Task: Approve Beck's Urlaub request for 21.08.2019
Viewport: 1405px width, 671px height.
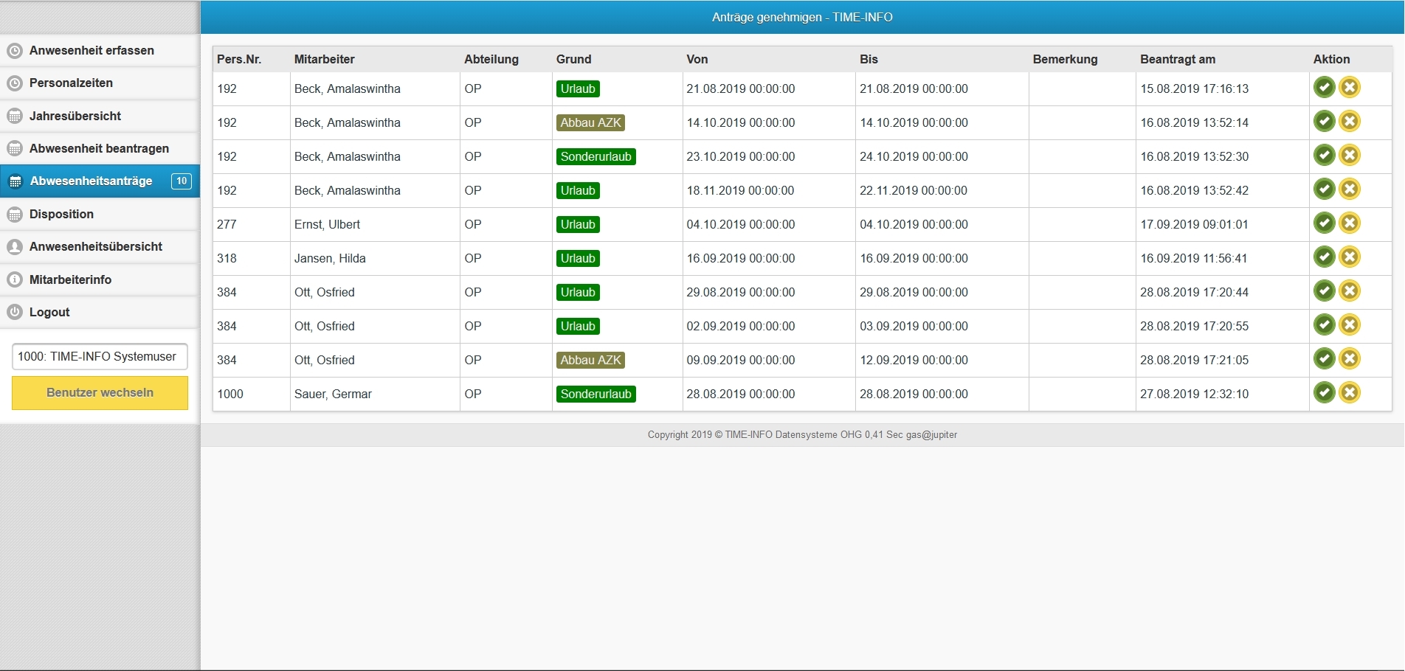Action: pyautogui.click(x=1325, y=88)
